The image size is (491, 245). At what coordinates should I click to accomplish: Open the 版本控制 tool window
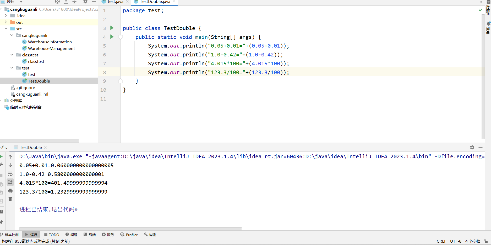click(x=9, y=235)
